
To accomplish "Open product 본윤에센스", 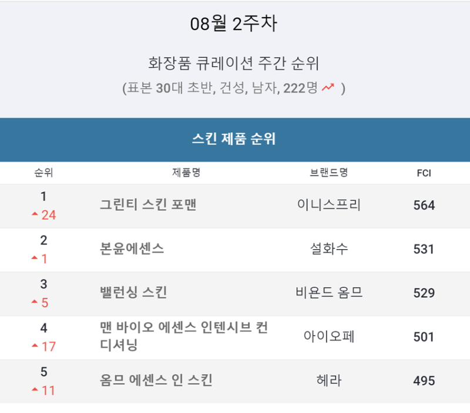I will coord(132,249).
